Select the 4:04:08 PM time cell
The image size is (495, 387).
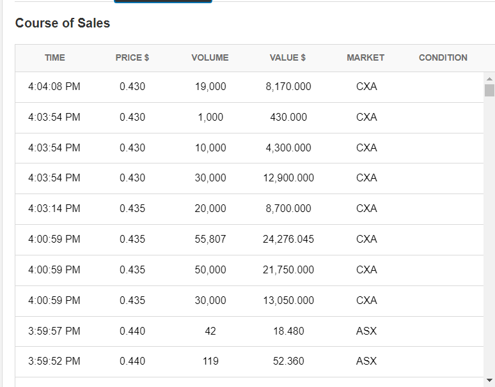(54, 86)
